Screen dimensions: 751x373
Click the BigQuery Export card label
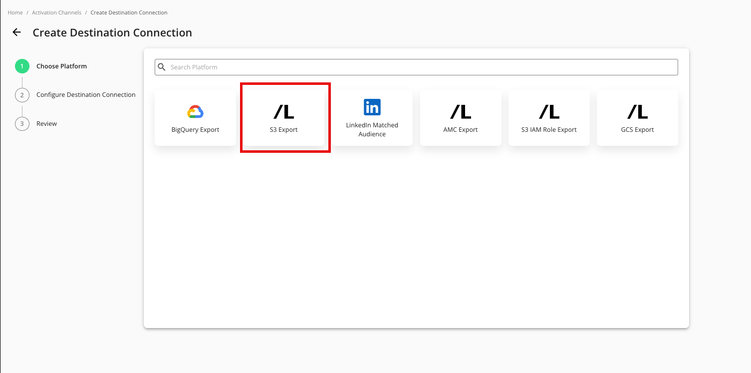[195, 130]
